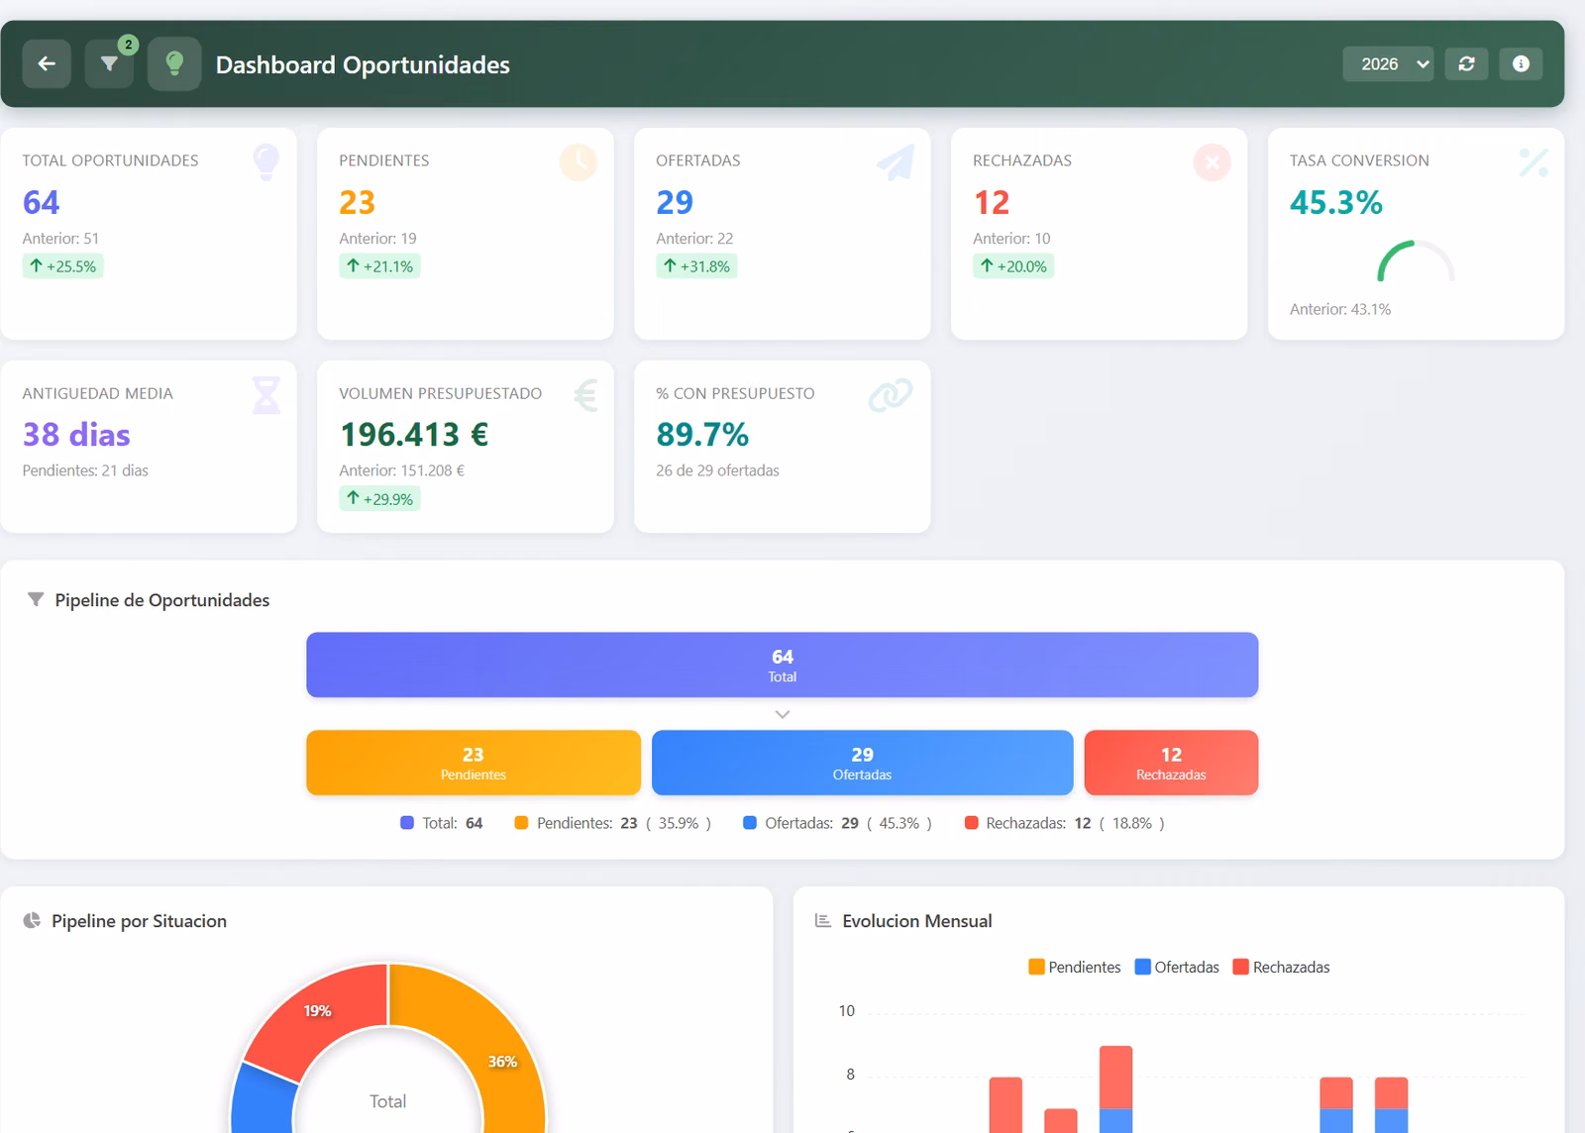Screen dimensions: 1585x1133
Task: Click the back arrow button in header
Action: coord(47,64)
